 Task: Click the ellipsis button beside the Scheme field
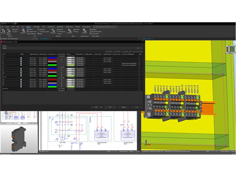coord(141,48)
